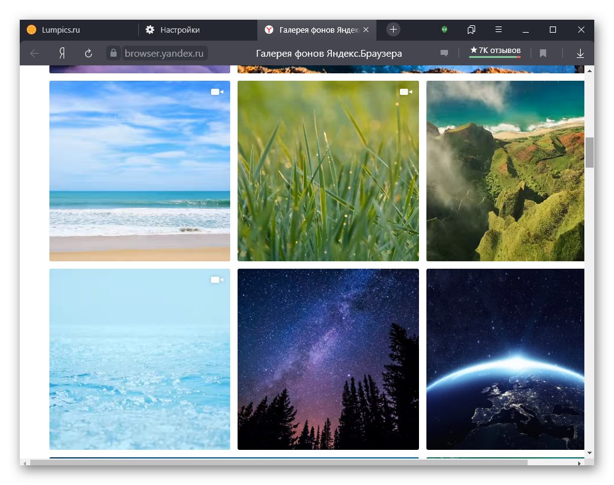This screenshot has width=614, height=485.
Task: Open the 7K отзывов reviews link
Action: pos(494,49)
